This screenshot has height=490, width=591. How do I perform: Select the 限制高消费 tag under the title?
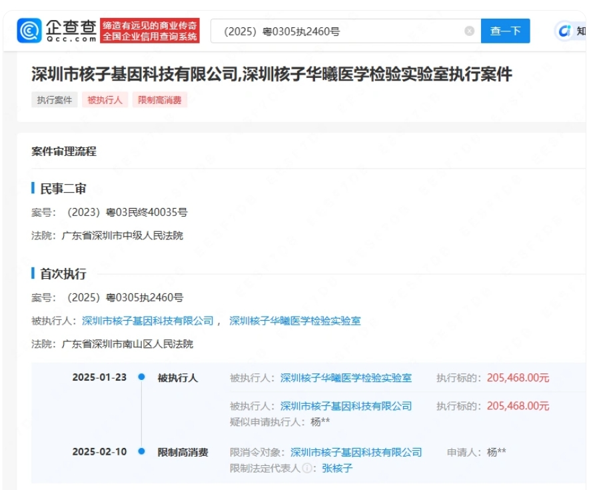point(159,100)
